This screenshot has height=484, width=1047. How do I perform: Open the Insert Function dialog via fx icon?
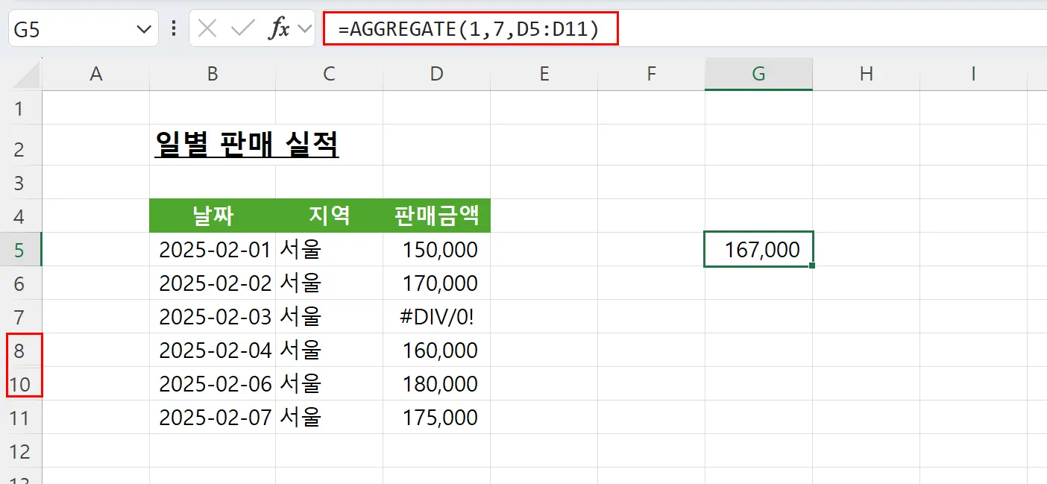click(x=280, y=29)
